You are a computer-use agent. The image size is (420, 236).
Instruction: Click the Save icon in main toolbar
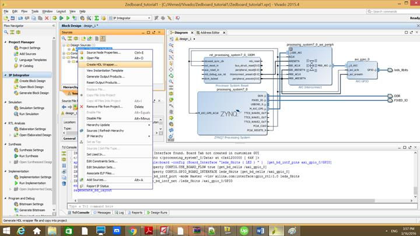click(12, 18)
